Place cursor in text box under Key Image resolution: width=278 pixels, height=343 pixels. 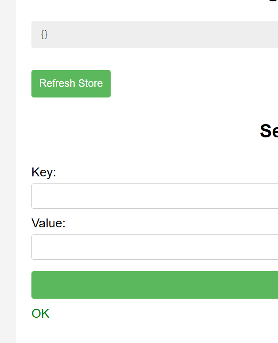pyautogui.click(x=154, y=196)
